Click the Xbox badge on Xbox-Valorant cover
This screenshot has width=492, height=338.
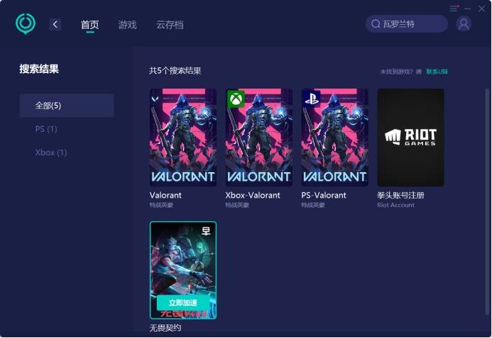236,99
